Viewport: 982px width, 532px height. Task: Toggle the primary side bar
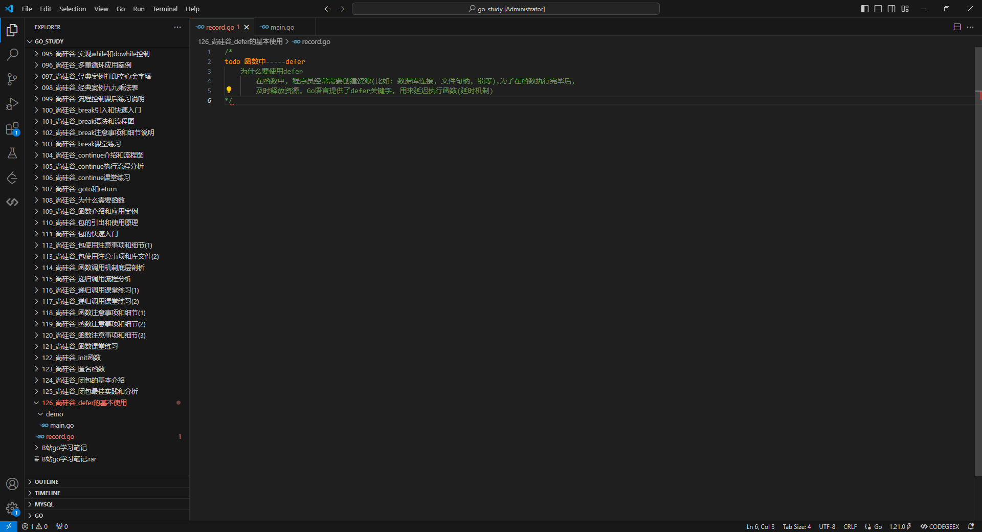tap(865, 9)
